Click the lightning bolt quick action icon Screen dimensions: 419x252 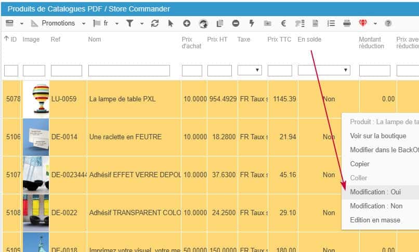point(252,23)
